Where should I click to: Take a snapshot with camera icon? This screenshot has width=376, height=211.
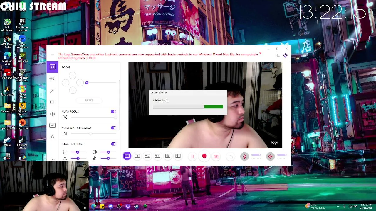pos(216,156)
